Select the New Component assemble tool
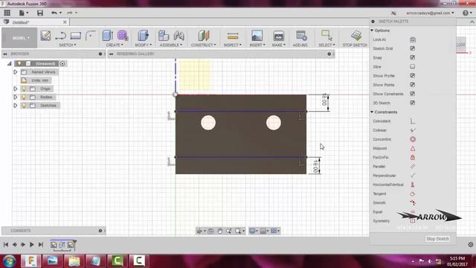This screenshot has height=268, width=476. pyautogui.click(x=164, y=36)
